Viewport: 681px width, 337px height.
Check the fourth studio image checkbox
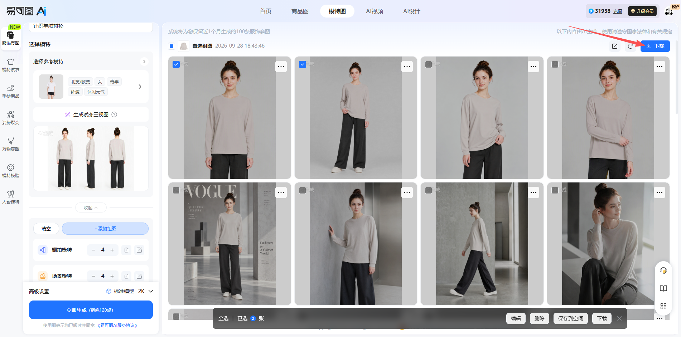click(x=555, y=64)
